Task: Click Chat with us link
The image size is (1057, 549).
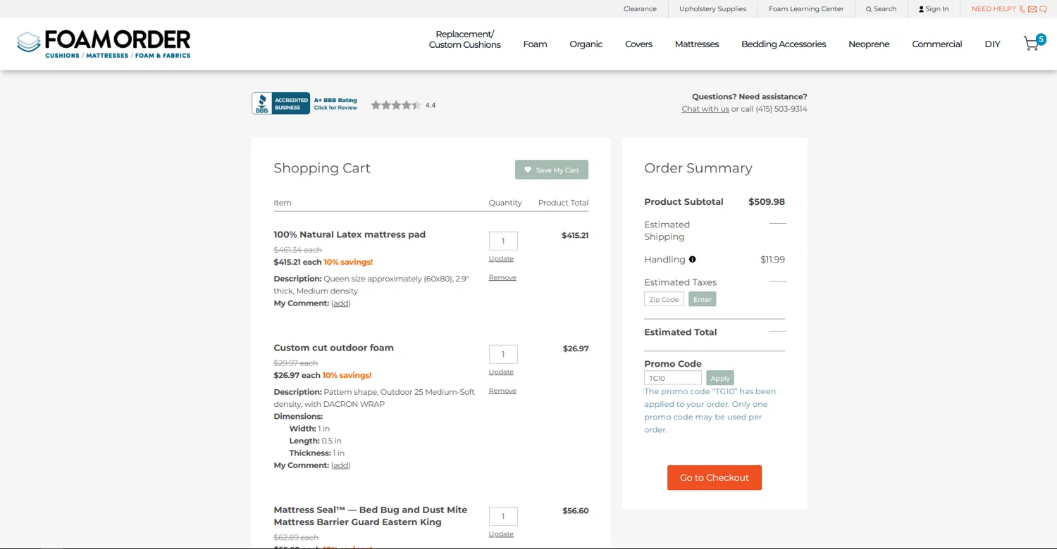Action: click(705, 109)
